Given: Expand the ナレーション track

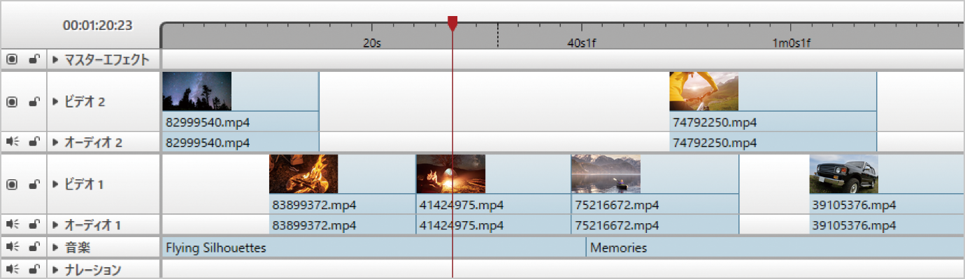Looking at the screenshot, I should (55, 270).
